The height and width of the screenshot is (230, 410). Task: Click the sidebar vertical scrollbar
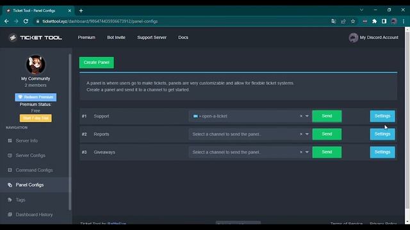[x=70, y=132]
